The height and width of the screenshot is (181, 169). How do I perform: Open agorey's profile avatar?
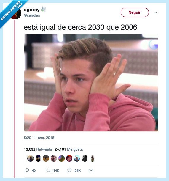pos(16,14)
